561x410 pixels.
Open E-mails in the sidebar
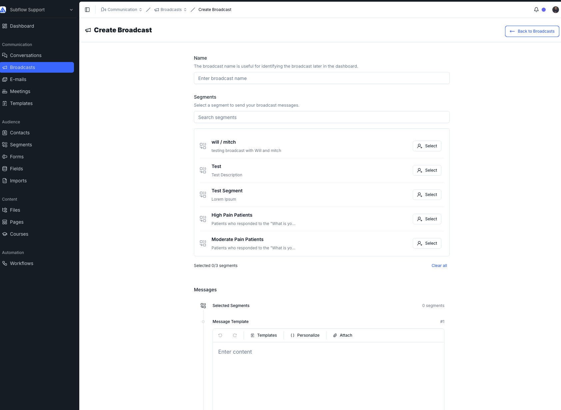pos(37,79)
